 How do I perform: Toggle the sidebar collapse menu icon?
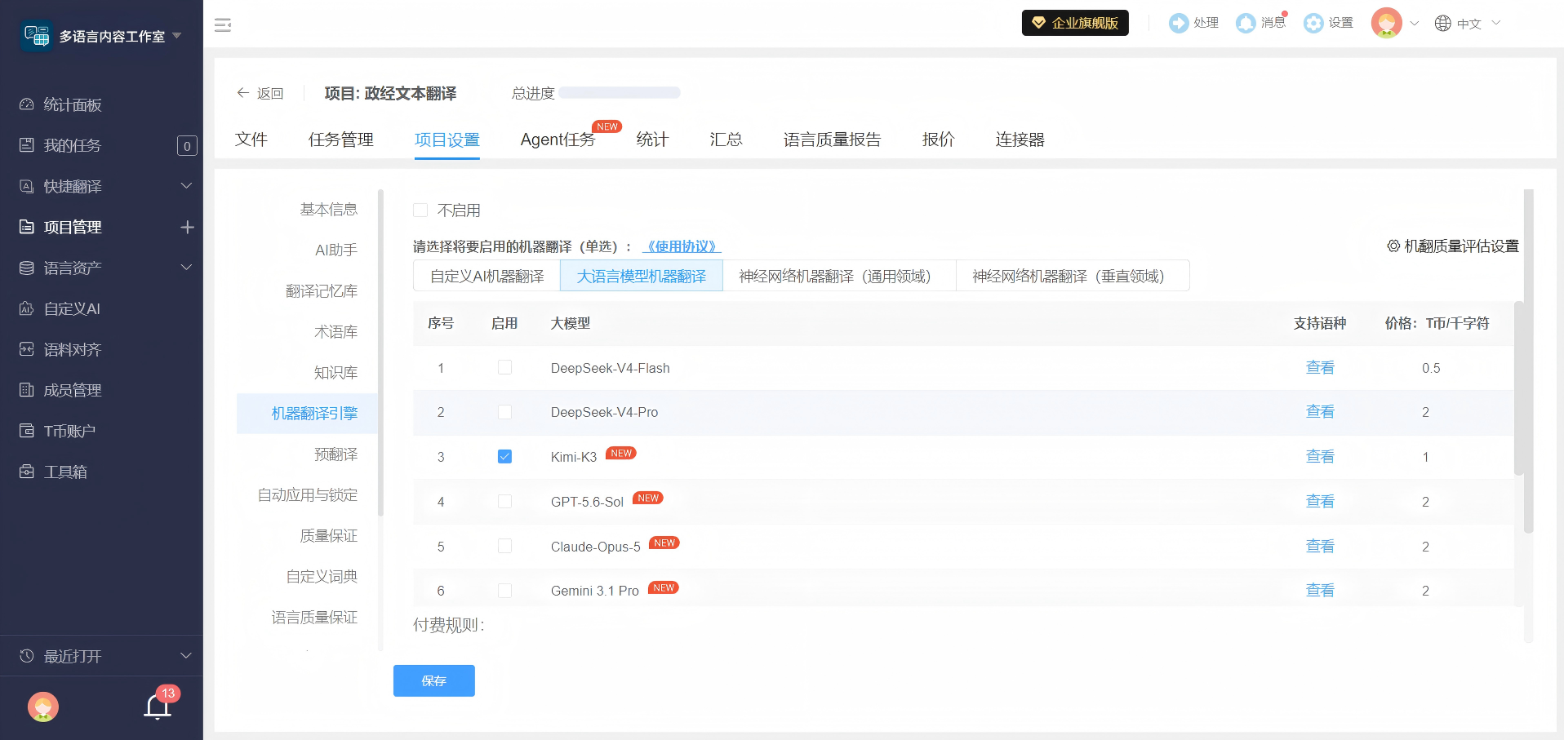pos(223,24)
